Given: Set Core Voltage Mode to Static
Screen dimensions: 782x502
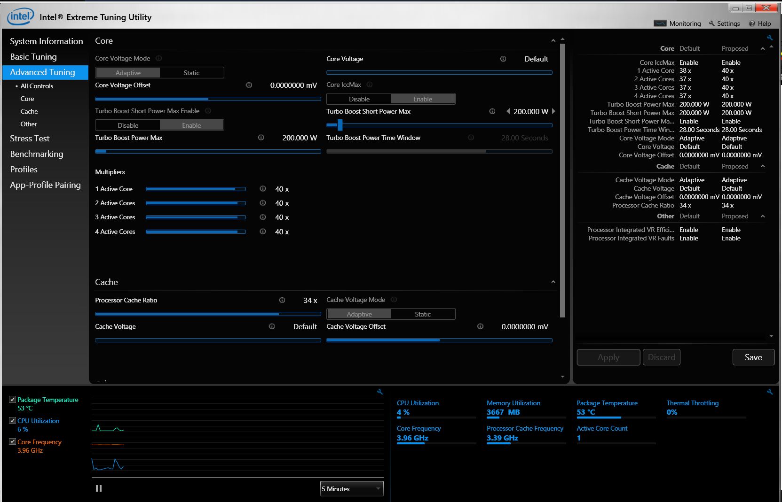Looking at the screenshot, I should tap(191, 73).
